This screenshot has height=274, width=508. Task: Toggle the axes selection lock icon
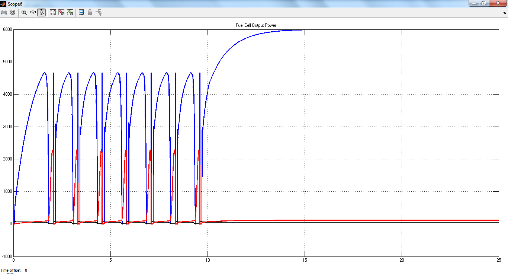(x=90, y=12)
